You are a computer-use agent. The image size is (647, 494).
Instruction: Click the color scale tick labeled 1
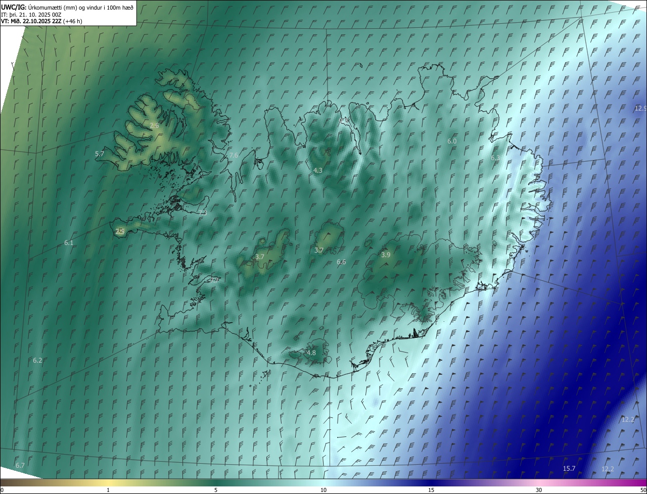click(108, 490)
